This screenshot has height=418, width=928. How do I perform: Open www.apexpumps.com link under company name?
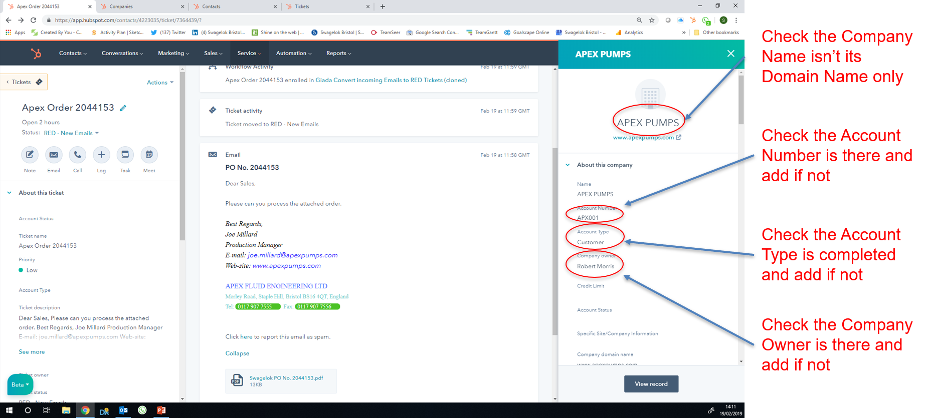coord(643,137)
